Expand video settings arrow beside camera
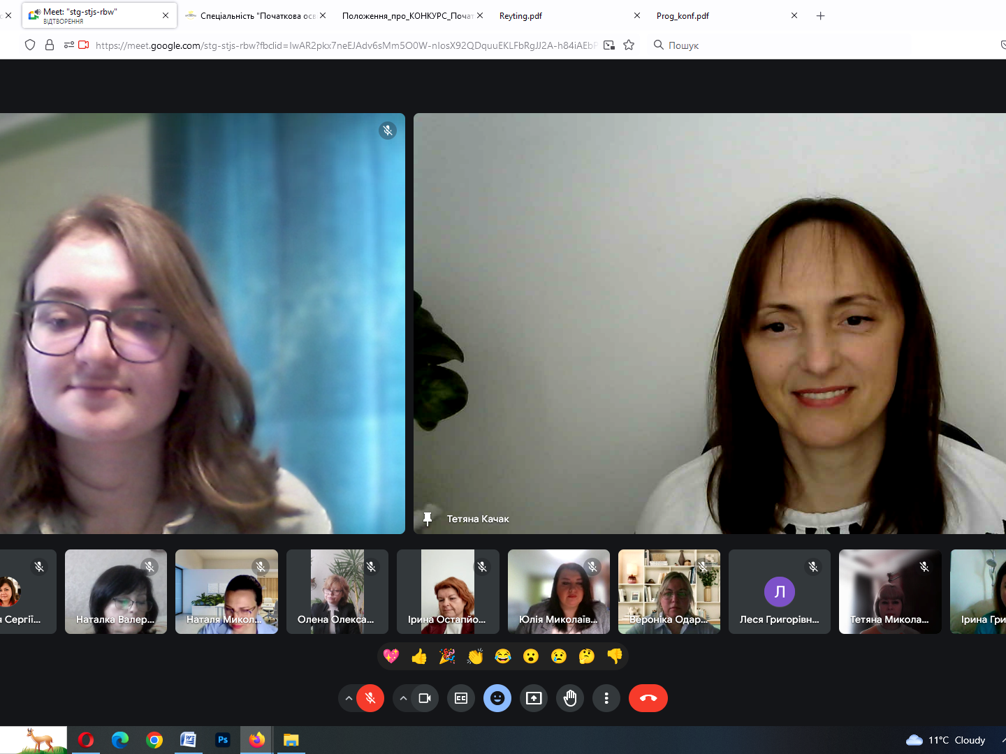1006x754 pixels. [403, 698]
